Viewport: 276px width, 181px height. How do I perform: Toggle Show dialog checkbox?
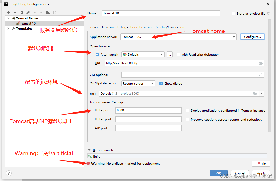click(x=161, y=83)
